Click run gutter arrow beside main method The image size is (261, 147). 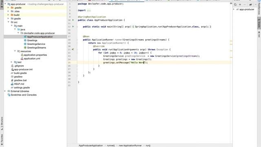pyautogui.click(x=73, y=27)
